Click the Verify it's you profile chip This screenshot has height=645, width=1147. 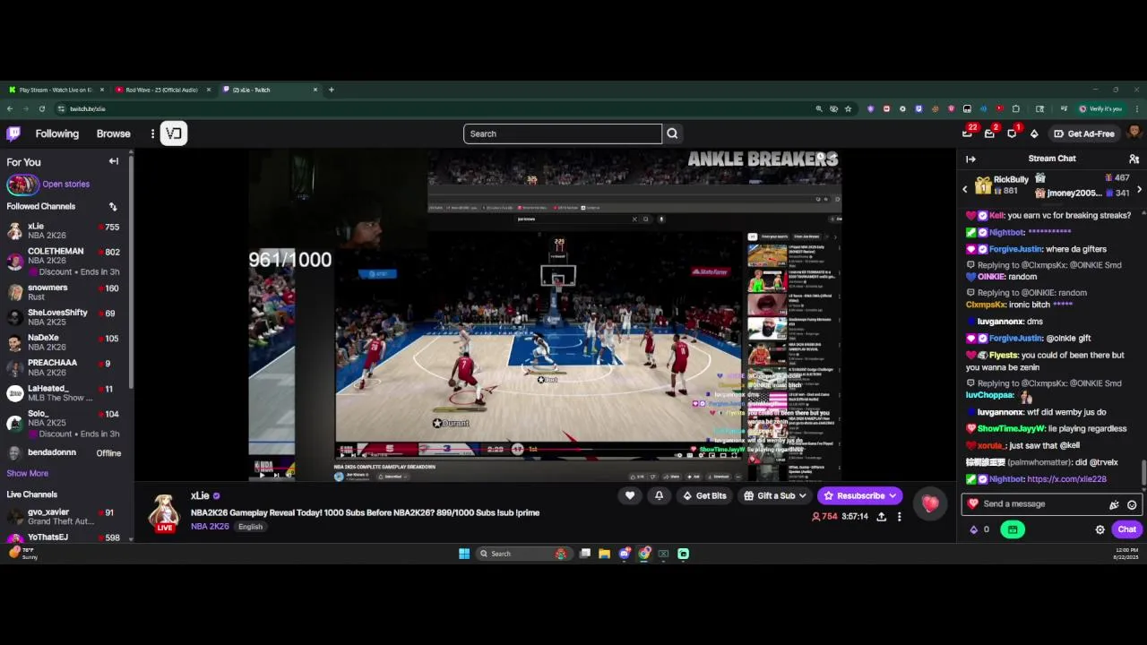[x=1100, y=108]
